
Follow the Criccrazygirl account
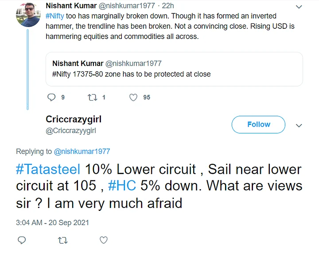258,125
